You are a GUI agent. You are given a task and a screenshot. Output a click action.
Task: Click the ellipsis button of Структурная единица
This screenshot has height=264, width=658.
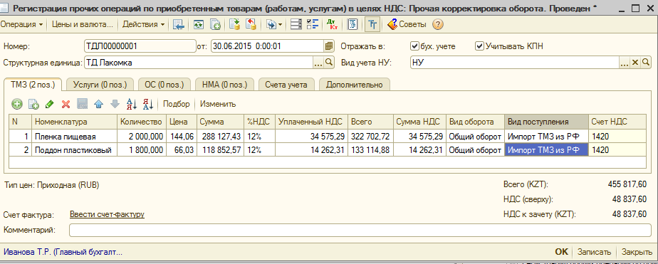pyautogui.click(x=318, y=63)
